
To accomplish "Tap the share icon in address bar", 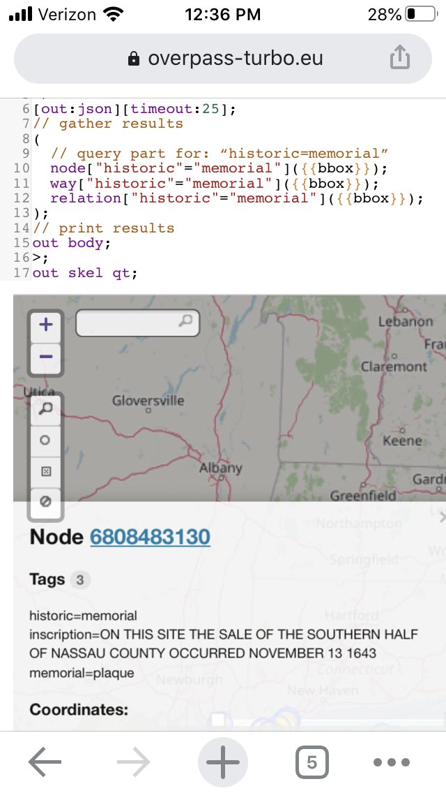I will [x=399, y=57].
